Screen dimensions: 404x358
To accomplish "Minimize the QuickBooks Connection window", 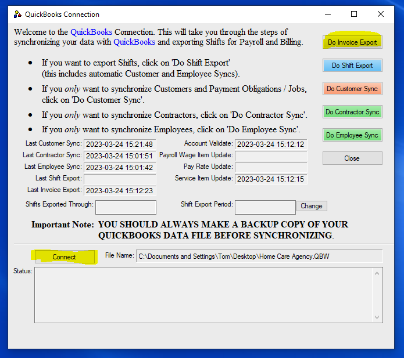I will tap(328, 14).
